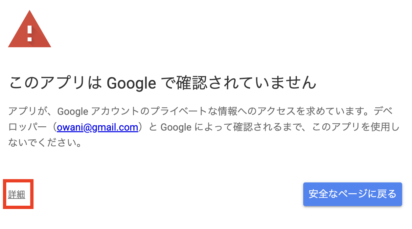Click で between Google and 確認 in heading
Viewport: 412px width, 229px height.
(167, 83)
